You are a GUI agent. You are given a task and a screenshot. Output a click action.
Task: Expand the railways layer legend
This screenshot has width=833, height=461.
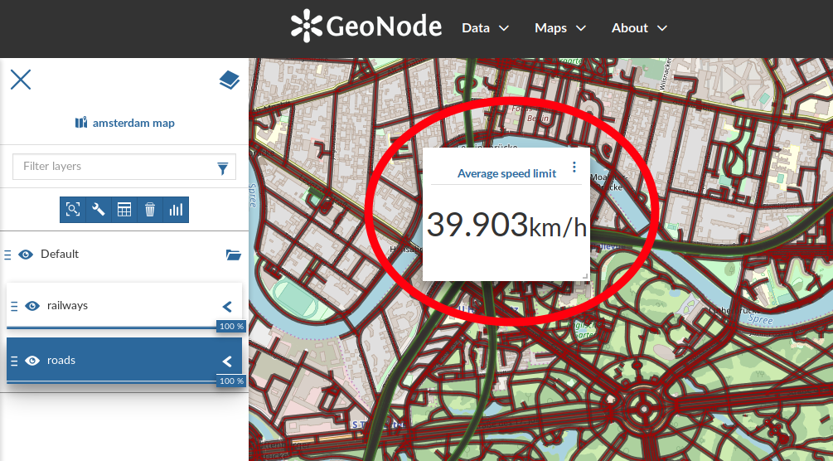tap(227, 306)
